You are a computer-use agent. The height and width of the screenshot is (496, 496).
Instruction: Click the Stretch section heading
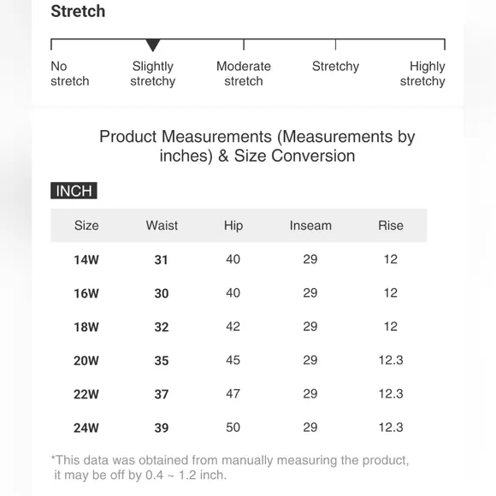click(78, 11)
